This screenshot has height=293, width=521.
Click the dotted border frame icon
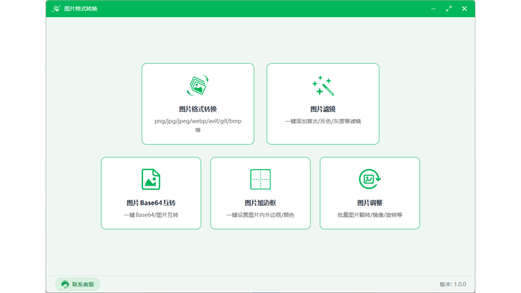[x=260, y=179]
